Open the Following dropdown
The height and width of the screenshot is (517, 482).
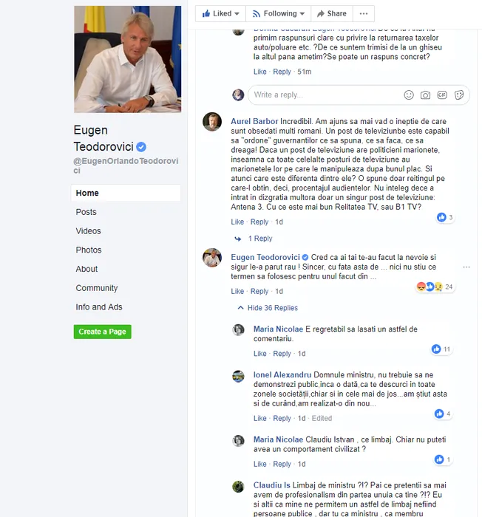278,13
